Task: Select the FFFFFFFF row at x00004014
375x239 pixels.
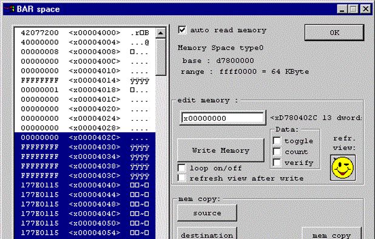Action: (x=85, y=80)
